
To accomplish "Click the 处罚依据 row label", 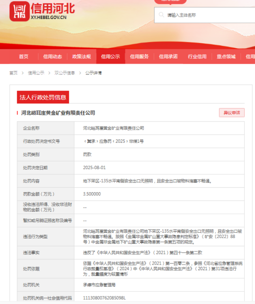I will (x=31, y=269).
